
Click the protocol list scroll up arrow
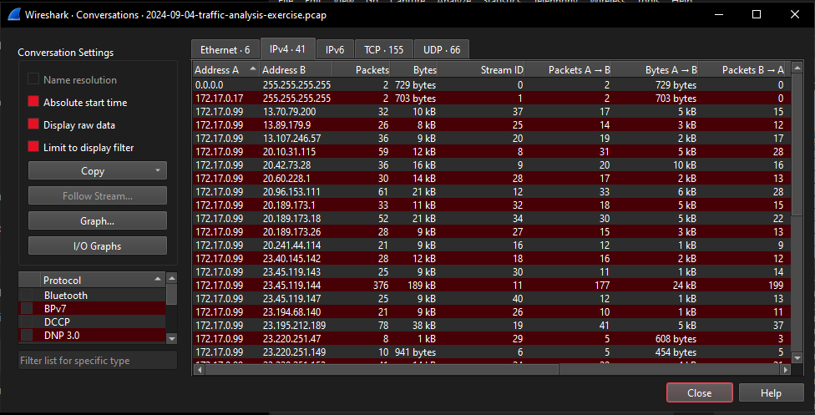click(171, 278)
